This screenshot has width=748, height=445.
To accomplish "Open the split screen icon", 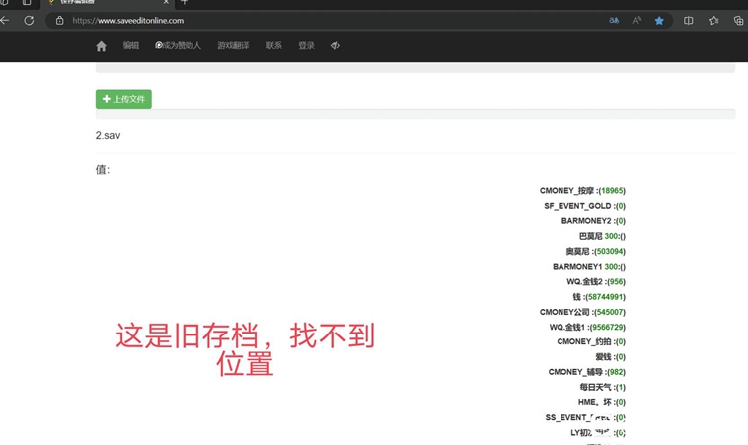I will pos(689,20).
